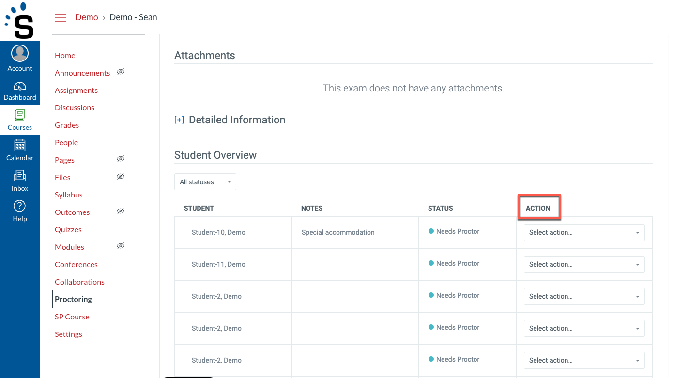674x378 pixels.
Task: Click Needs Proctor status for Student-10
Action: (x=454, y=231)
